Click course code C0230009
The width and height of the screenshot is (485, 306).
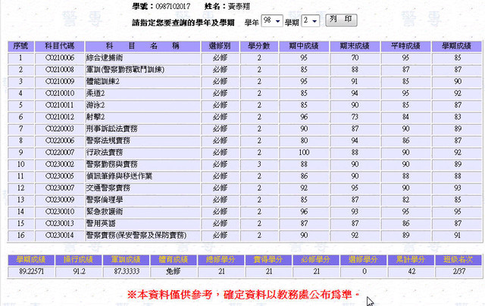coord(60,199)
